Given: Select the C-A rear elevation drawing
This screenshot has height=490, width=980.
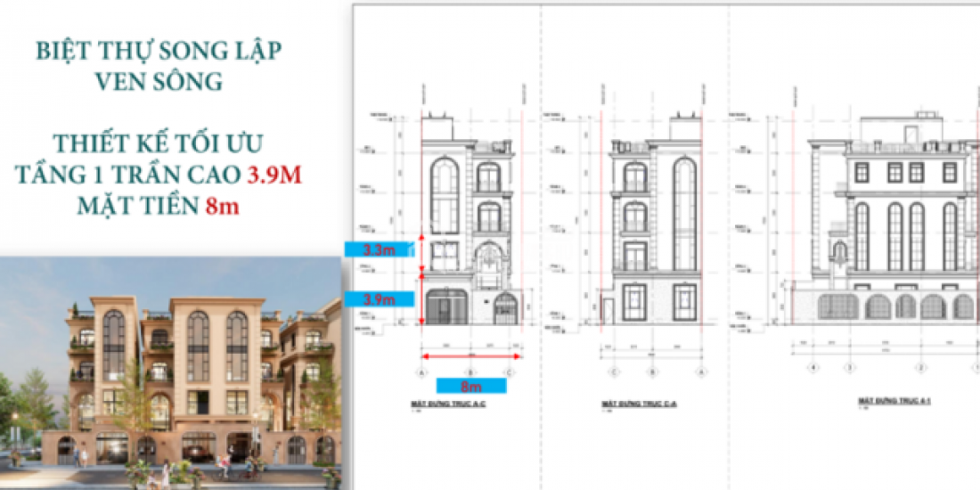Looking at the screenshot, I should tap(652, 219).
